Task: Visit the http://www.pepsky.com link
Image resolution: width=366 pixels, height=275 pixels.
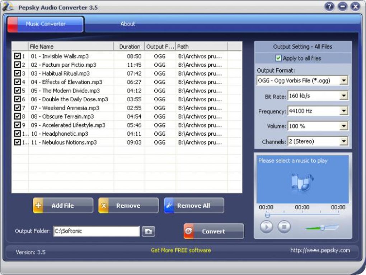Action: point(320,250)
